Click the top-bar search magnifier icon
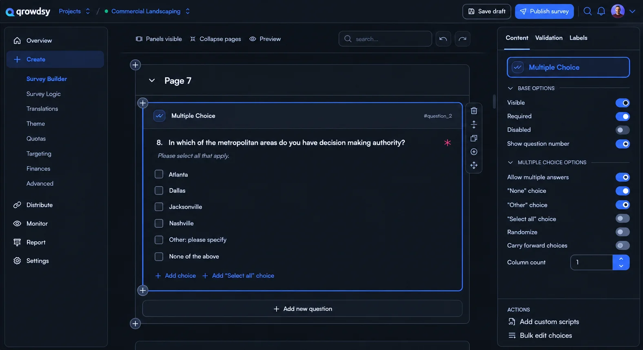The width and height of the screenshot is (643, 350). [x=588, y=11]
